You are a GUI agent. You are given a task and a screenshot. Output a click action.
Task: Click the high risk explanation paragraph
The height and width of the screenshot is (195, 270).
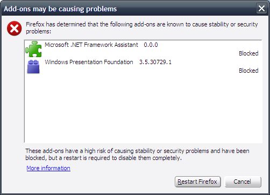(x=137, y=155)
